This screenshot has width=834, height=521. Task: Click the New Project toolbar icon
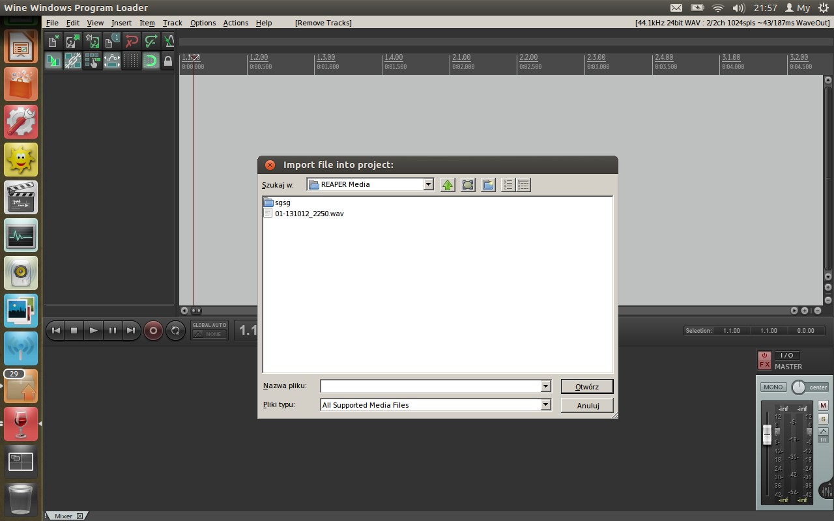pyautogui.click(x=53, y=41)
